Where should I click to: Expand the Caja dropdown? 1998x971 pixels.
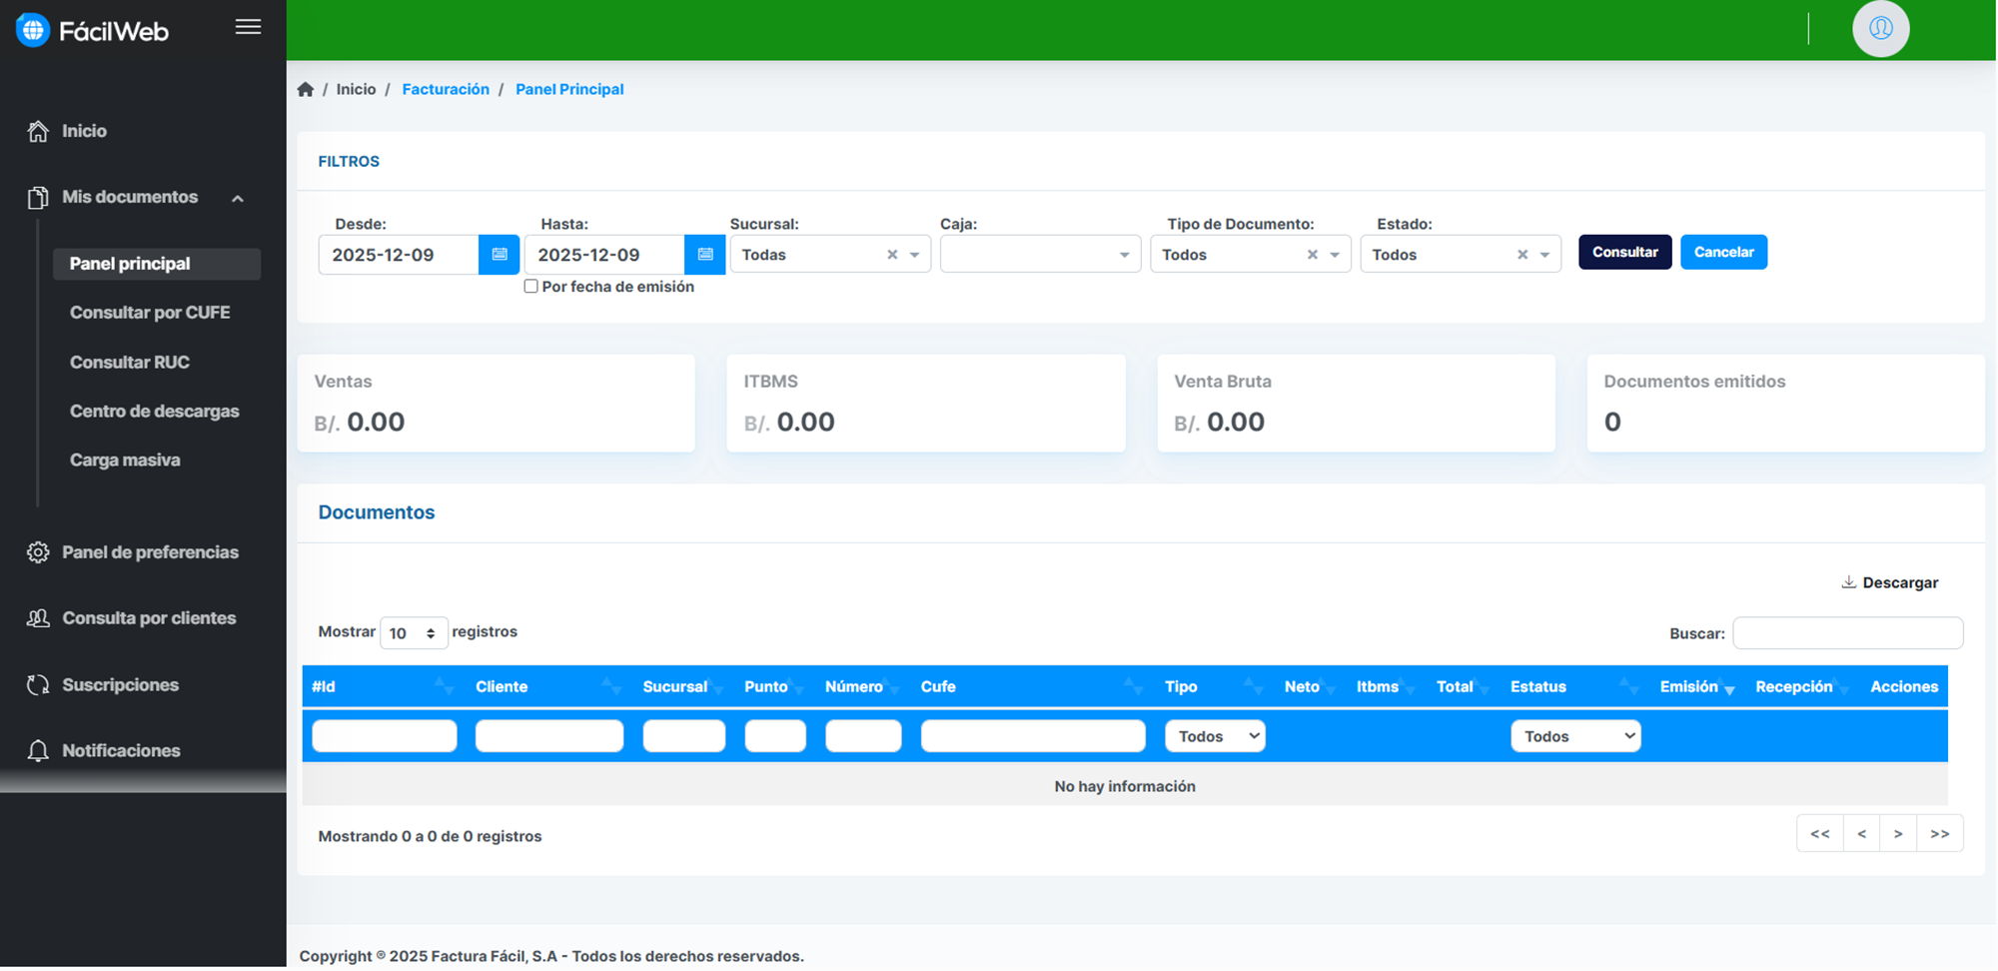[x=1123, y=255]
